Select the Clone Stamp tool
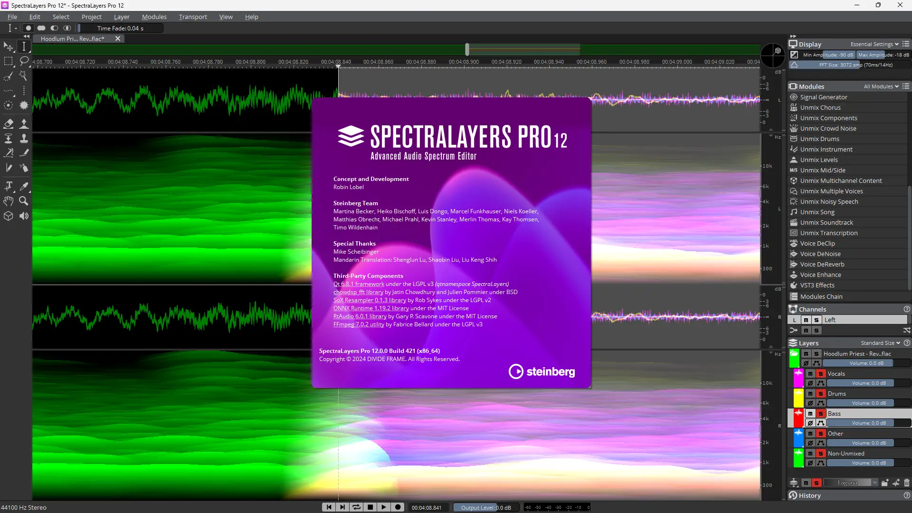The width and height of the screenshot is (912, 513). pyautogui.click(x=24, y=138)
